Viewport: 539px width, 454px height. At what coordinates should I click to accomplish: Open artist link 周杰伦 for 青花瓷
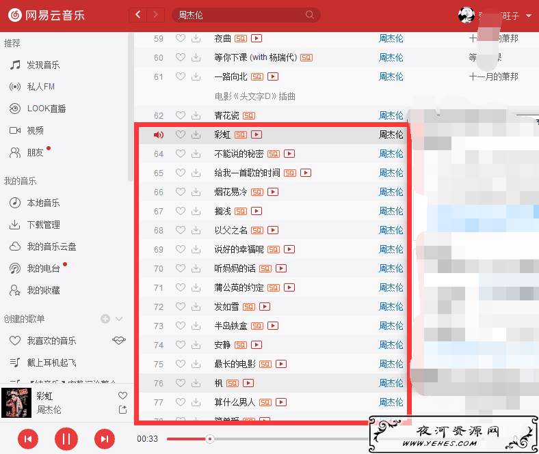tap(391, 115)
